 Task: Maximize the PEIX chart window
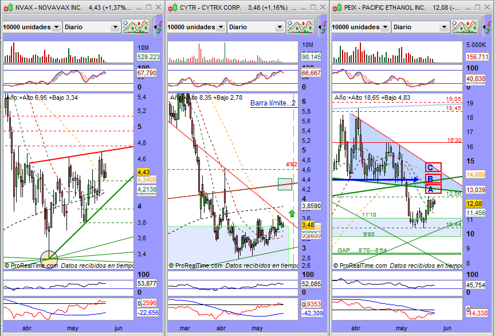(477, 7)
